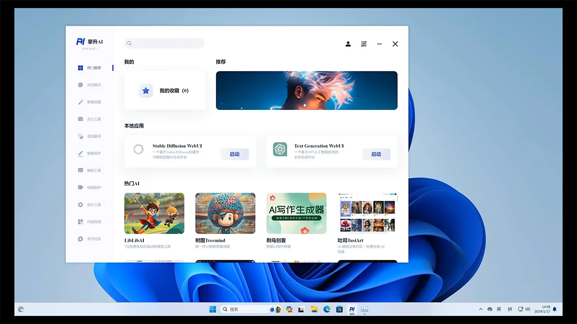Screen dimensions: 577x324
Task: Click the Text Generation WebUI title
Action: pyautogui.click(x=319, y=146)
